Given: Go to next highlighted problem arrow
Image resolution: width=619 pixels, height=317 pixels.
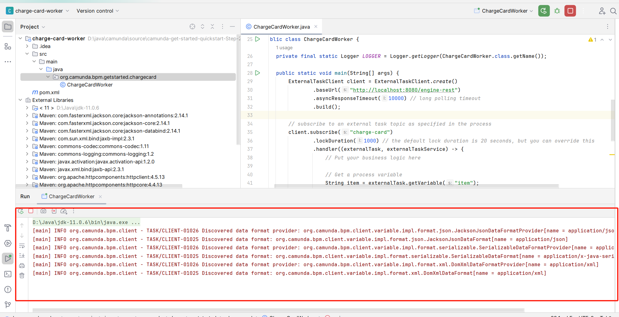Looking at the screenshot, I should [x=610, y=39].
